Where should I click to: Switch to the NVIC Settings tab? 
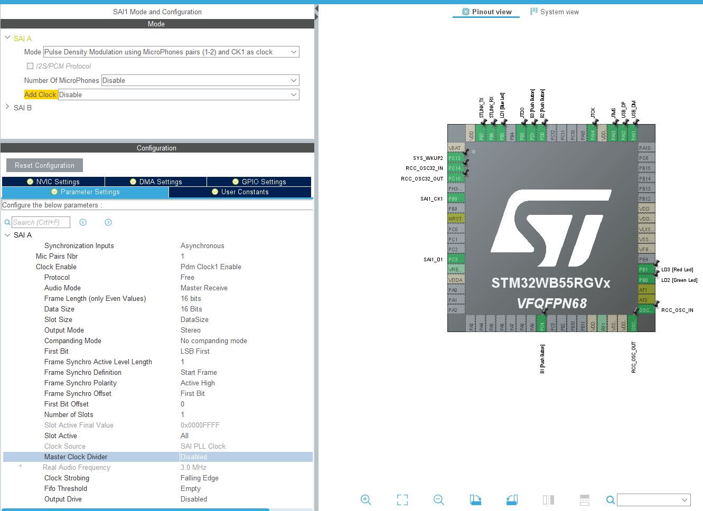(x=53, y=182)
